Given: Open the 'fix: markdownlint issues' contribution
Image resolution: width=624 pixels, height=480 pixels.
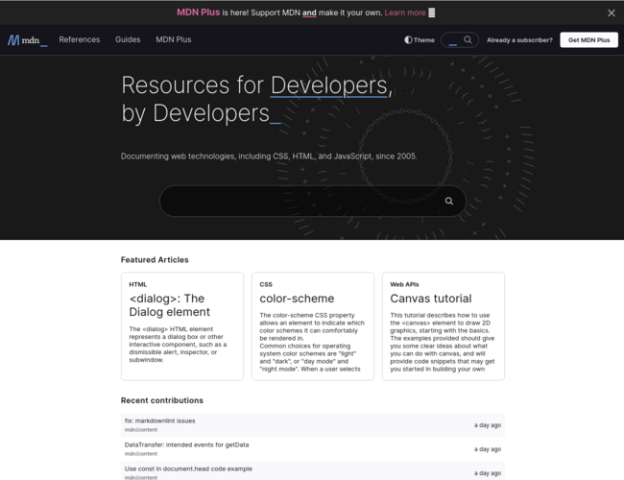Looking at the screenshot, I should (x=159, y=420).
